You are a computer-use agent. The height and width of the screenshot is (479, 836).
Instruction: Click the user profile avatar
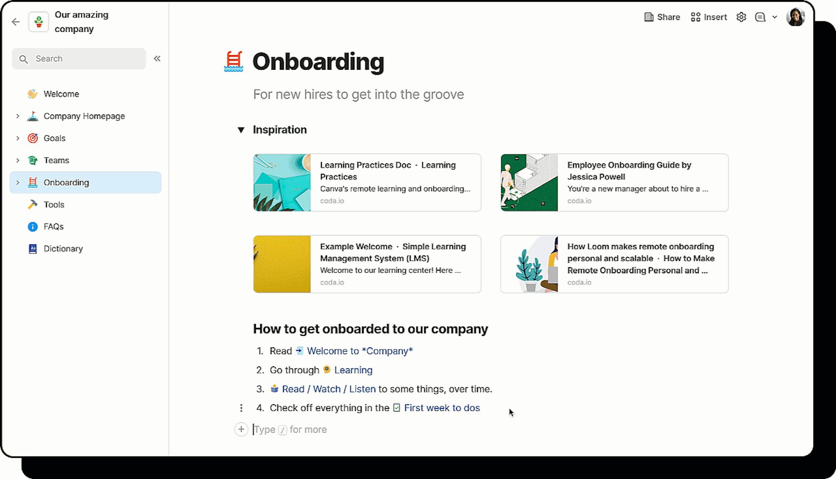point(795,18)
